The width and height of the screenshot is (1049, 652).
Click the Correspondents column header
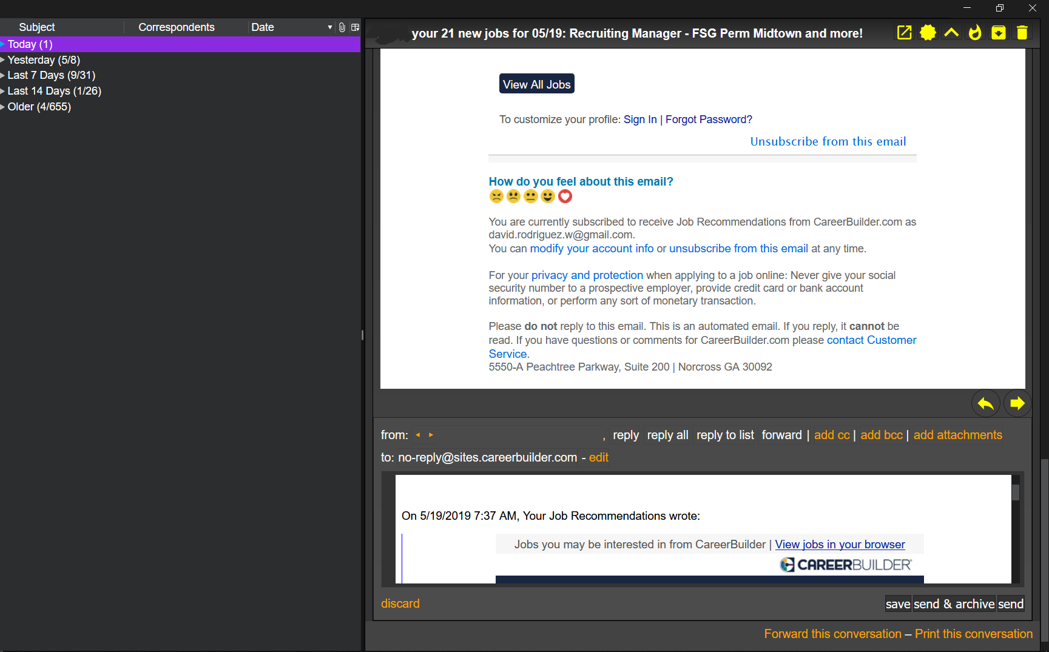176,27
